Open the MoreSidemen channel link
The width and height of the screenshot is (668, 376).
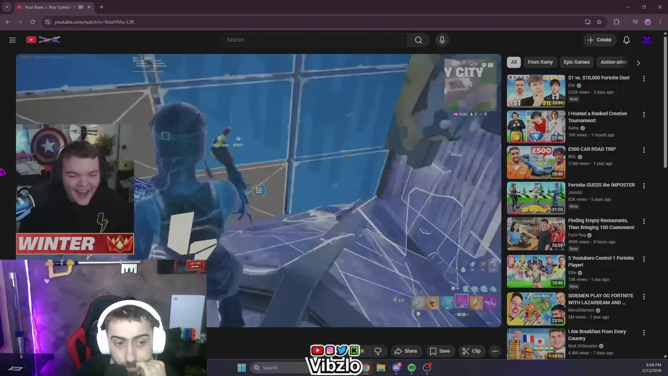coord(582,310)
